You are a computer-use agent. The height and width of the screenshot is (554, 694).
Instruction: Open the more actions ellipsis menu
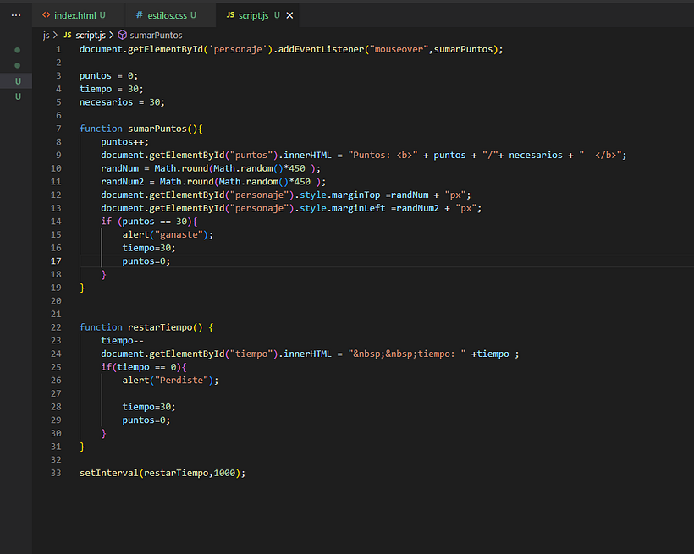tap(16, 15)
